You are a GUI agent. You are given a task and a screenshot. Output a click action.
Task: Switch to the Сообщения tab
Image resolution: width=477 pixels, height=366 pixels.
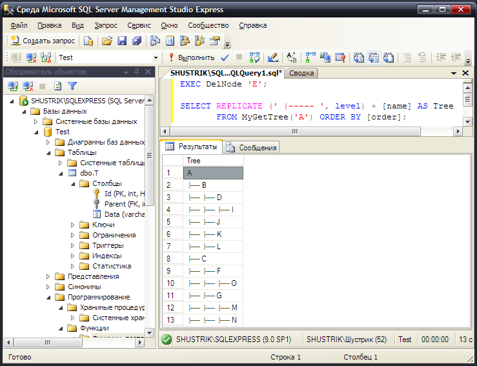click(x=252, y=148)
